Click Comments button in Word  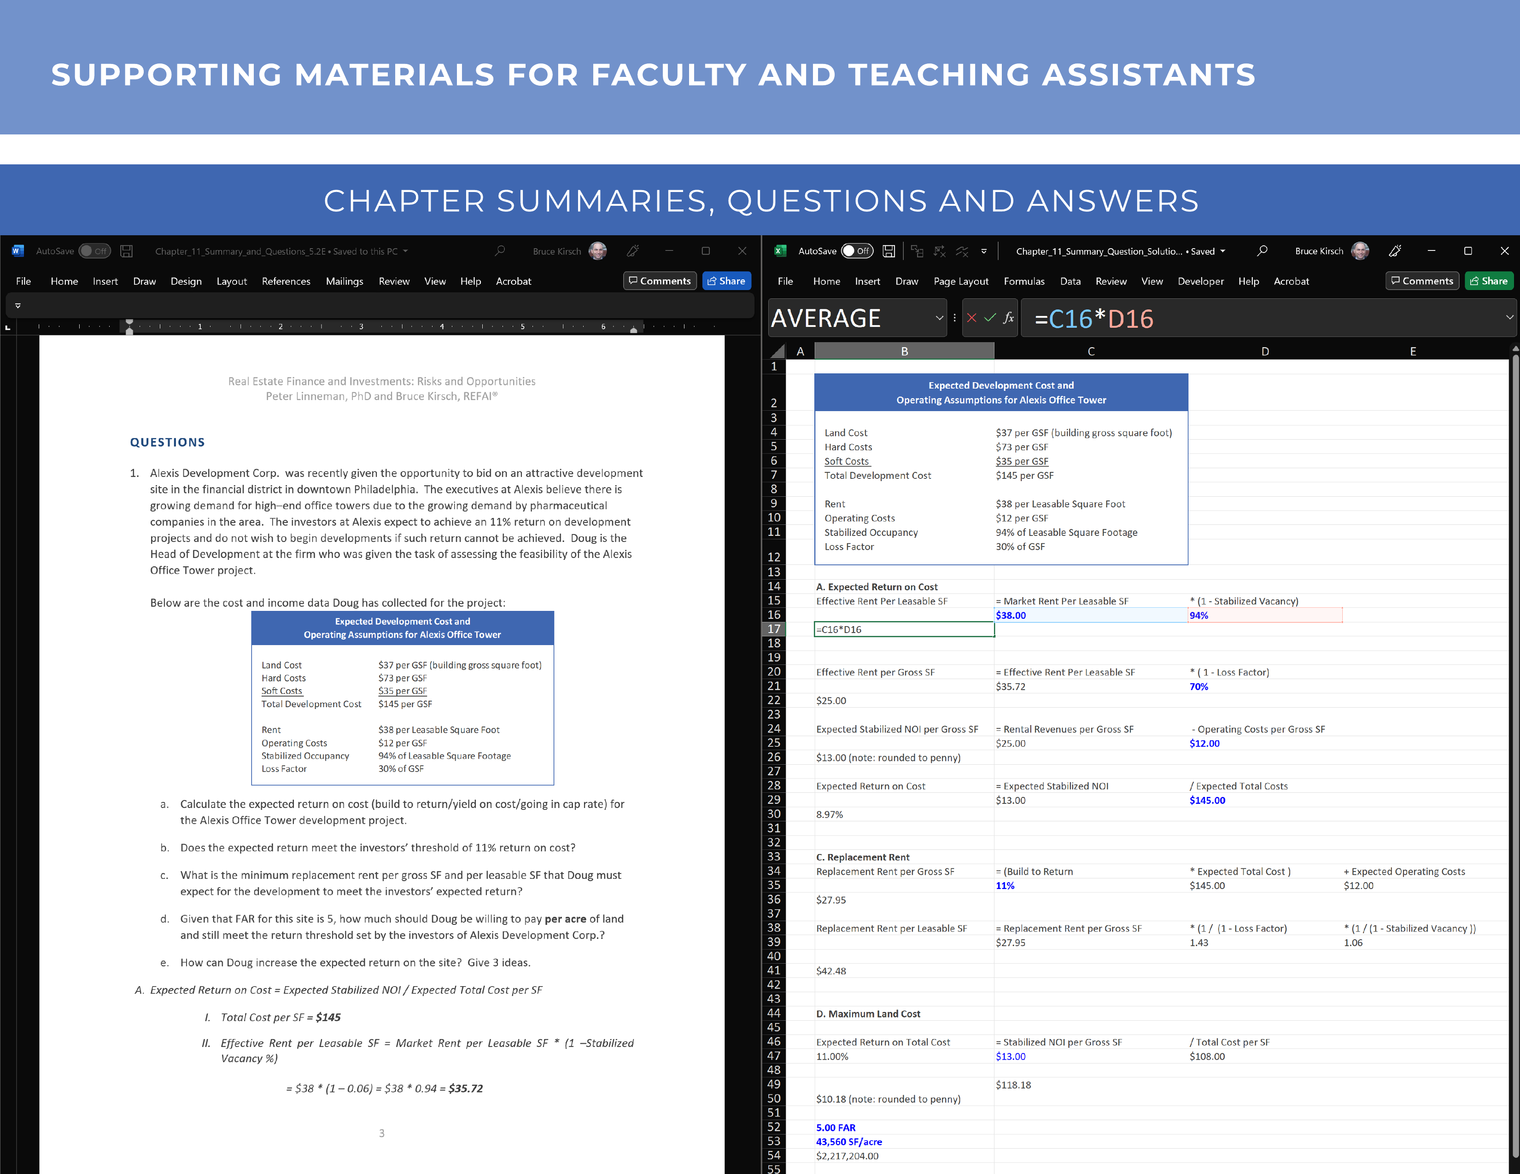[660, 281]
